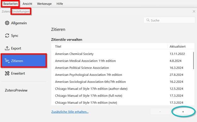The width and height of the screenshot is (197, 122).
Task: Remove selected style with minus button
Action: [160, 112]
